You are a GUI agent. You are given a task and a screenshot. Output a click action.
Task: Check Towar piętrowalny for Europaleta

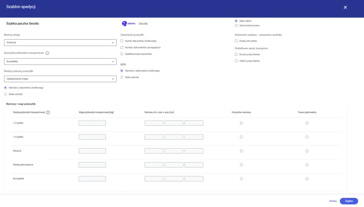tap(307, 179)
